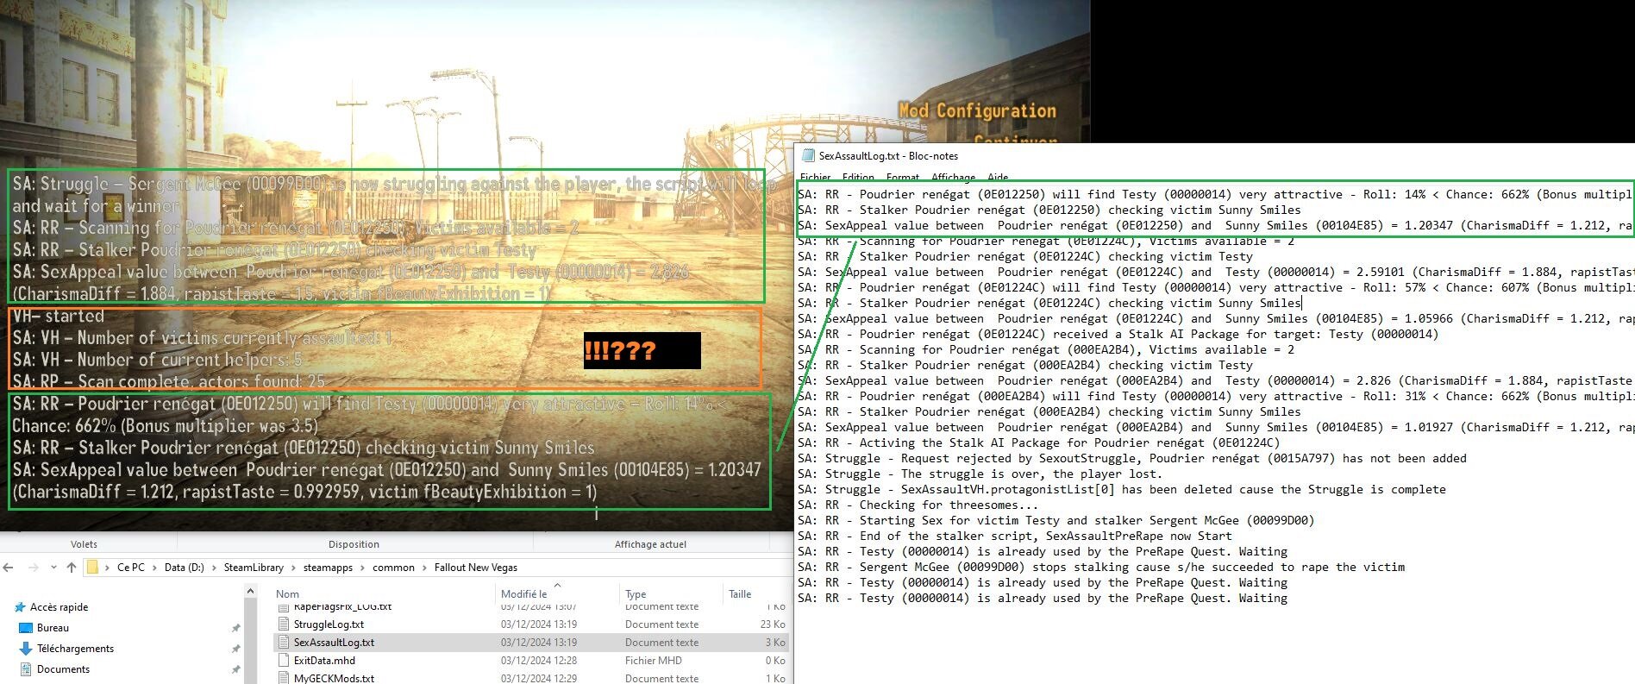Open Format menu in Bloc-notes

click(x=903, y=177)
